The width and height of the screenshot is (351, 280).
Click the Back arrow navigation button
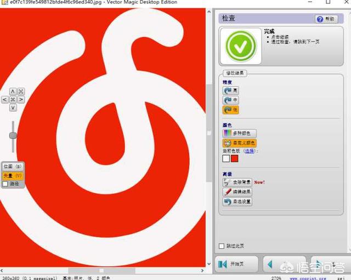pos(284,264)
